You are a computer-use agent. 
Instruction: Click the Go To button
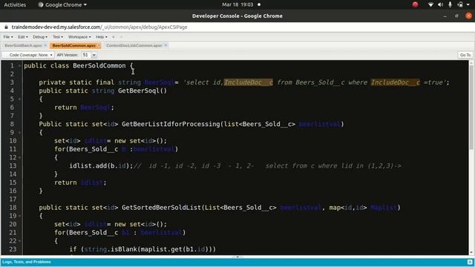click(465, 55)
